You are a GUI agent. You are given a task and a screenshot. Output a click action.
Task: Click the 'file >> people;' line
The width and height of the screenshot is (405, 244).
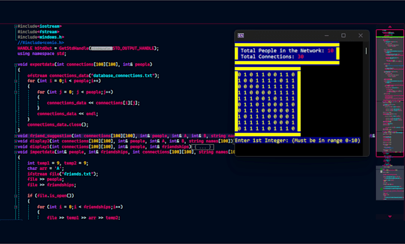(46, 180)
